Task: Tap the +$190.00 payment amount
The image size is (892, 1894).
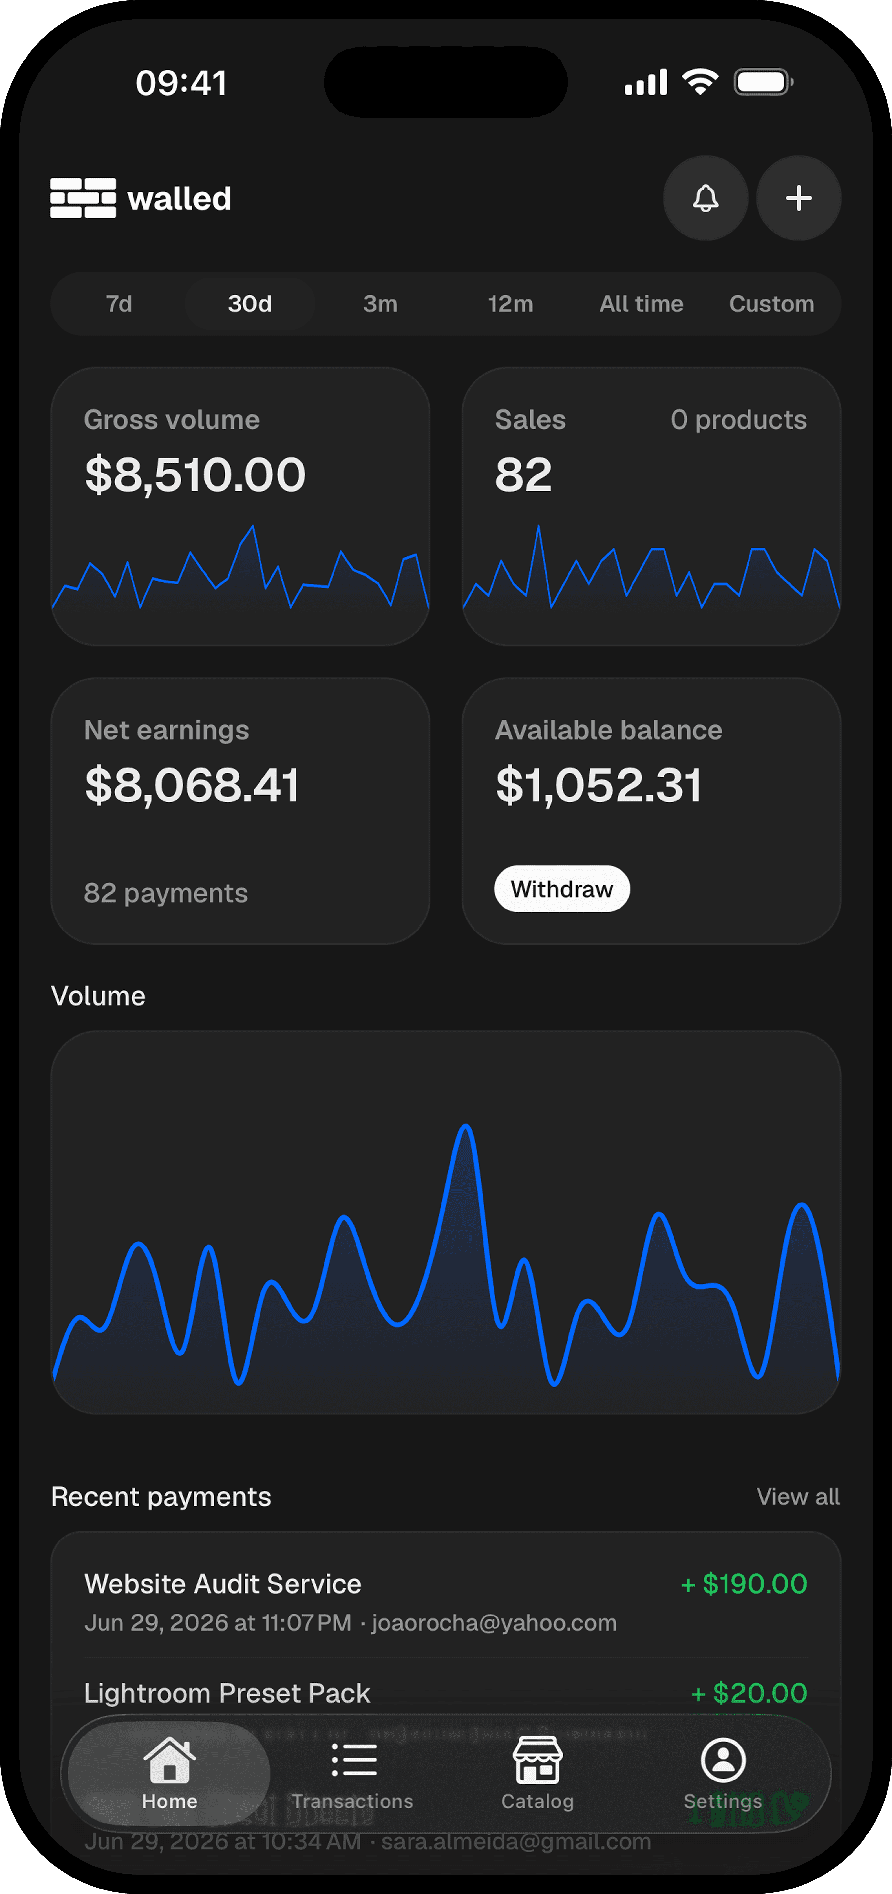Action: tap(744, 1584)
